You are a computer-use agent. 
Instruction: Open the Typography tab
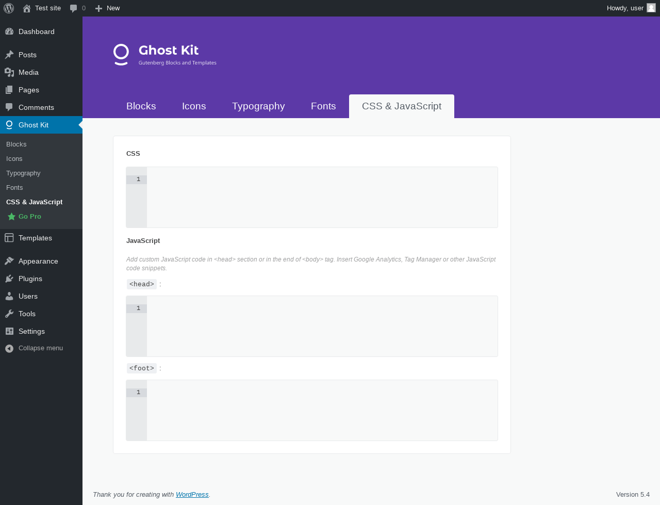[258, 106]
